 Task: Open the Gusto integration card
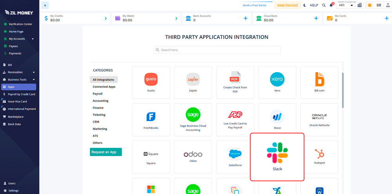151,82
